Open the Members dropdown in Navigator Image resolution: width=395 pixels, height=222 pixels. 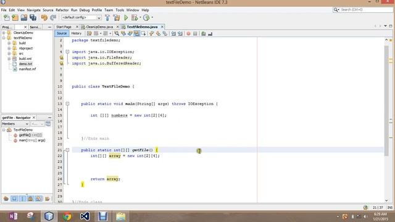pos(15,124)
